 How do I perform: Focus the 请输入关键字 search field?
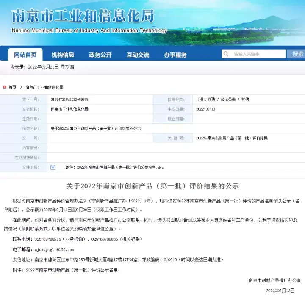(258, 54)
